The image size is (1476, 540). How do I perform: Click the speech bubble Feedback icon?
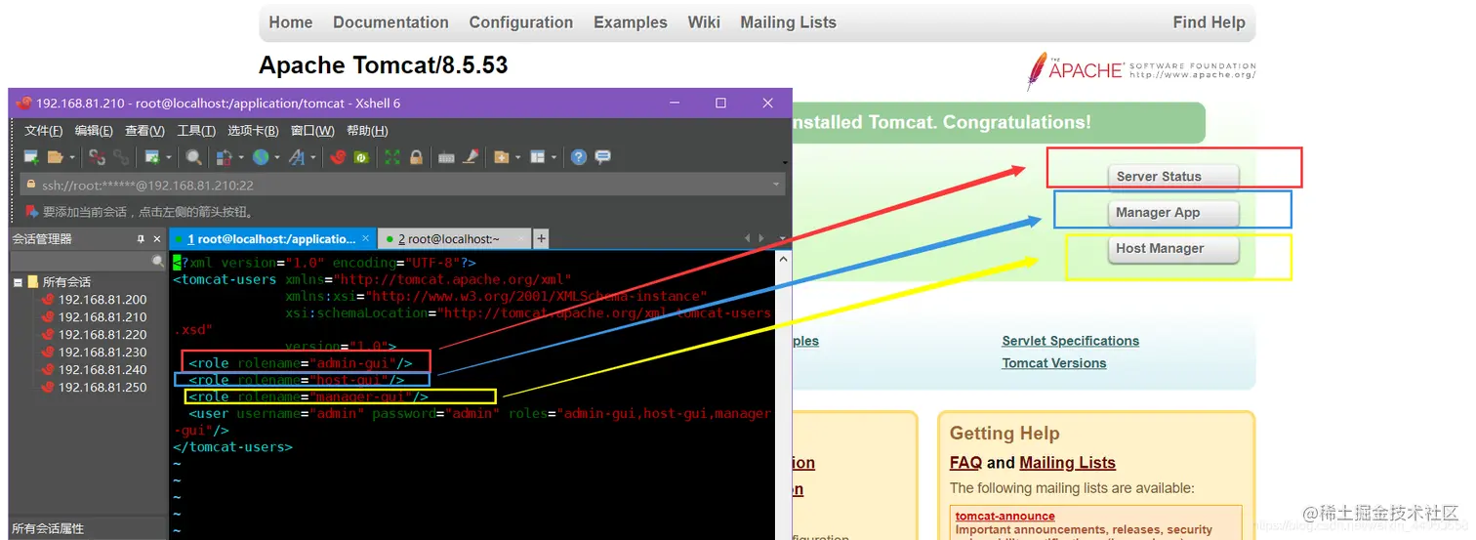pos(603,157)
